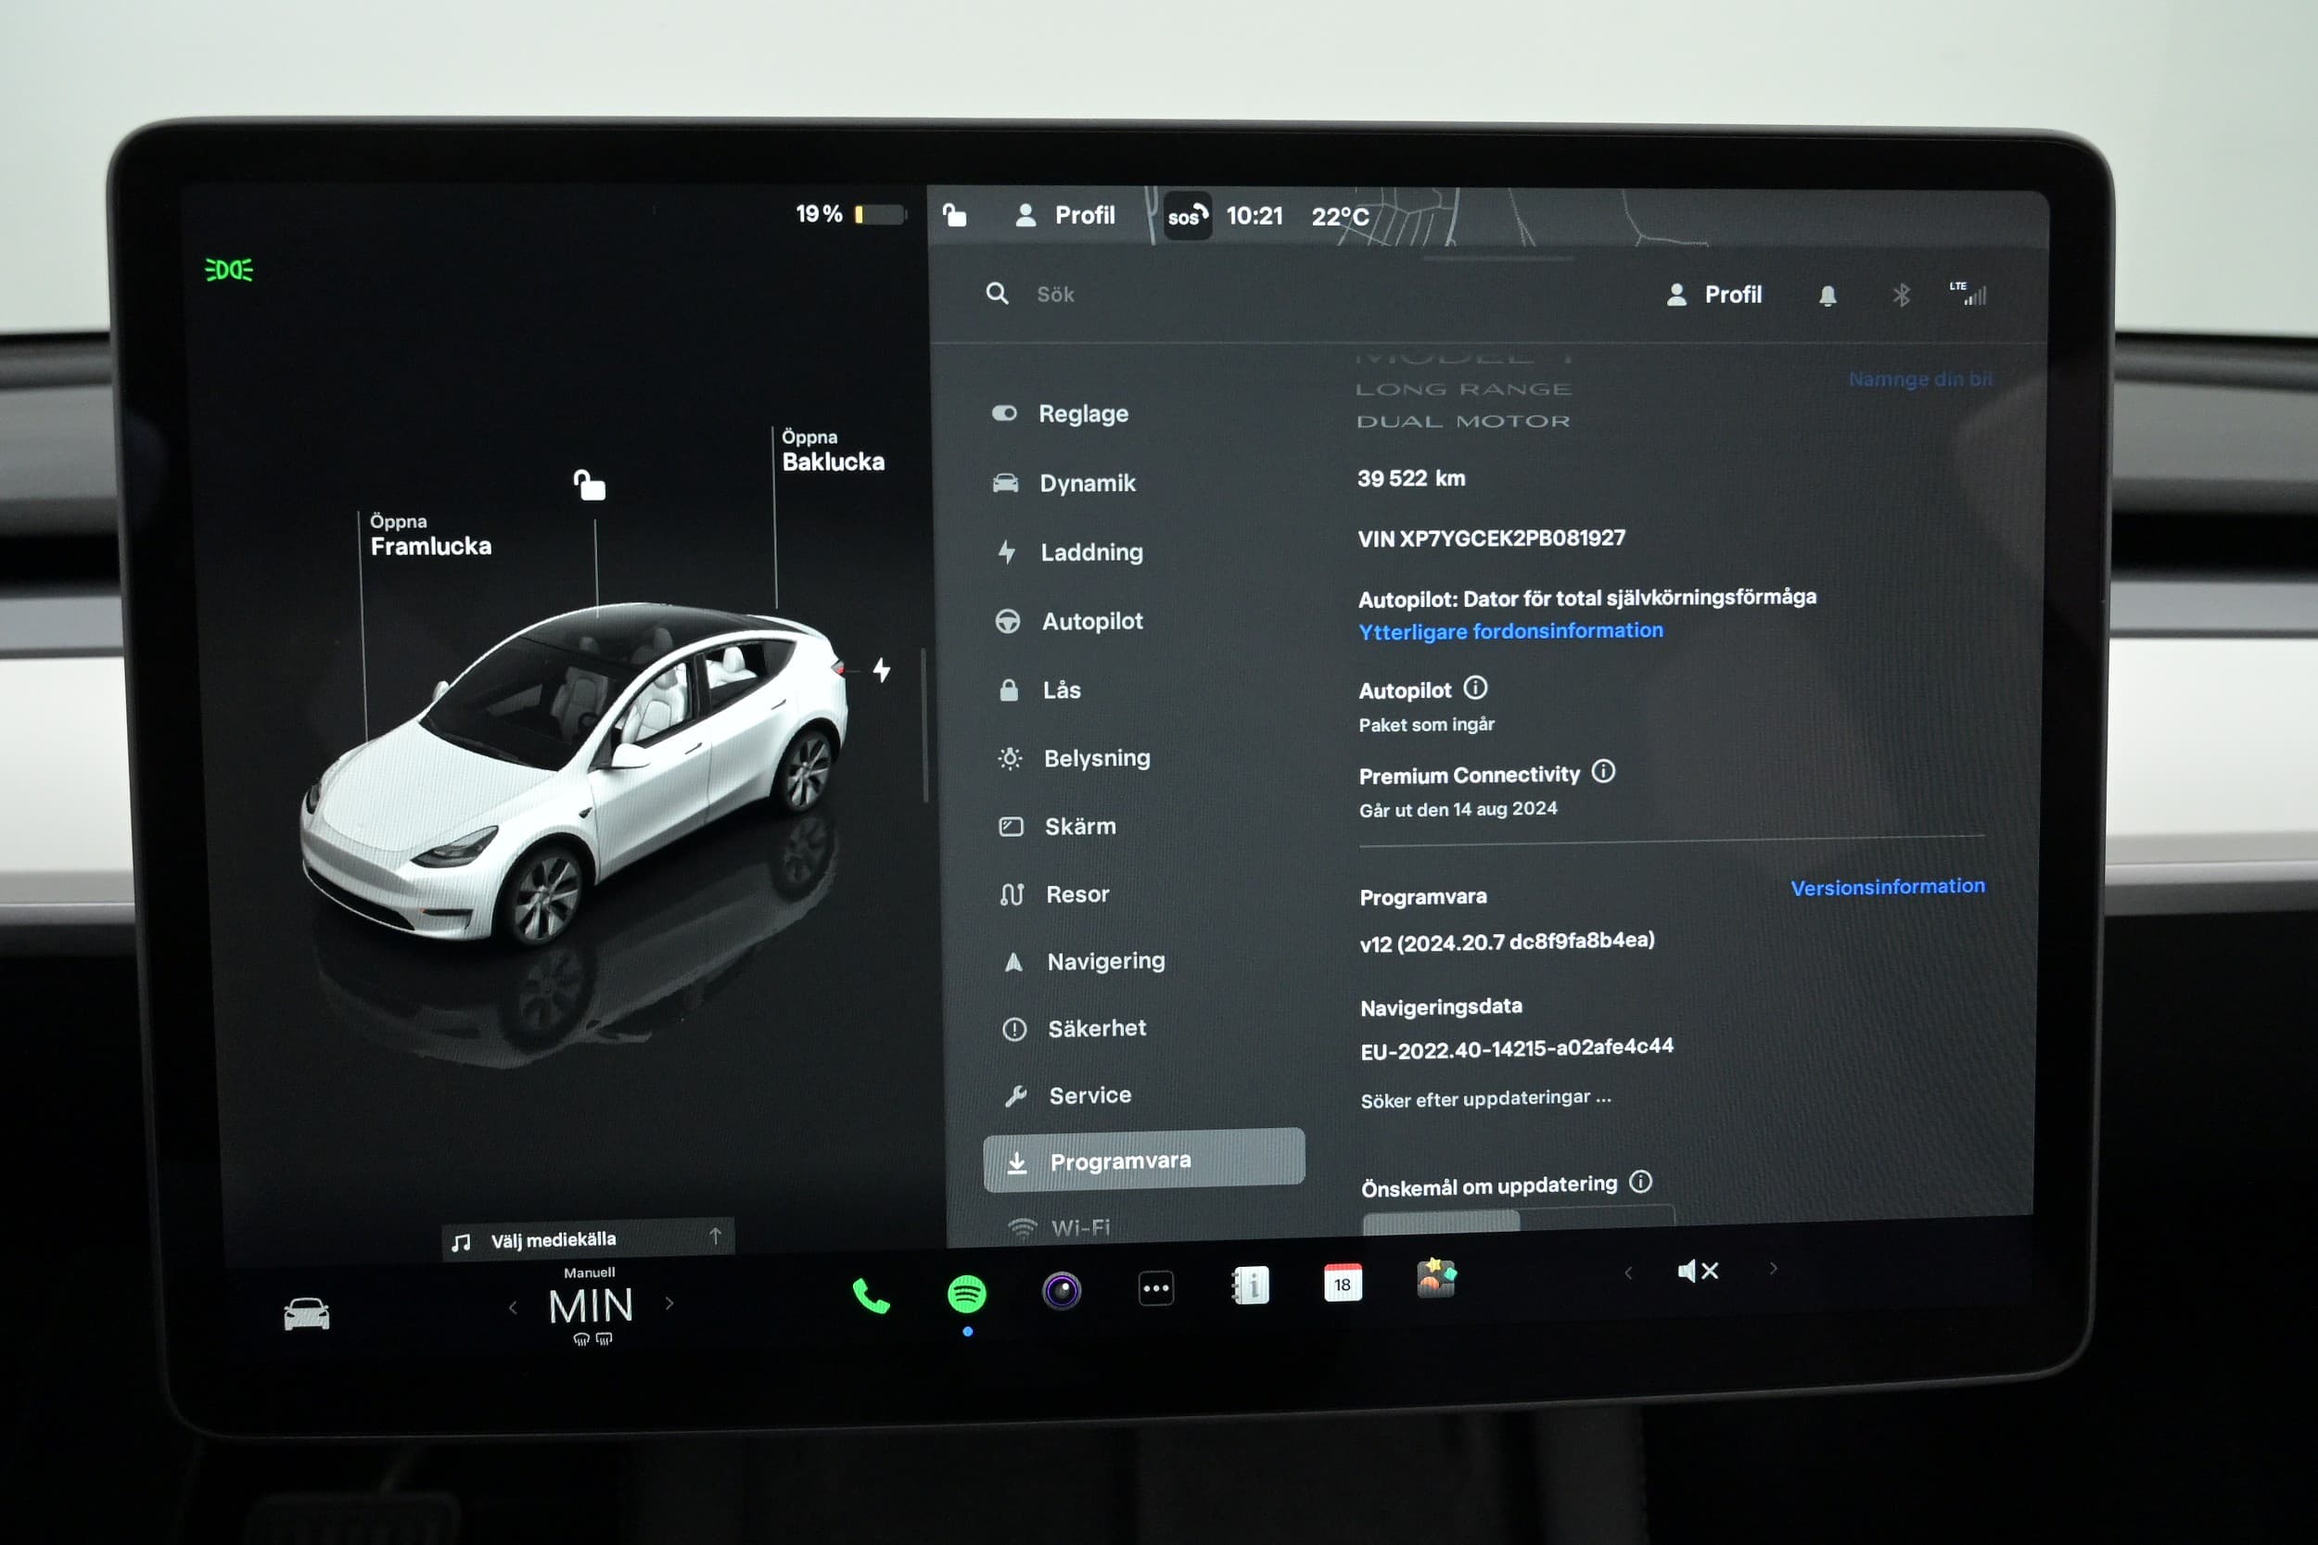Tap the Bluetooth icon

1901,295
